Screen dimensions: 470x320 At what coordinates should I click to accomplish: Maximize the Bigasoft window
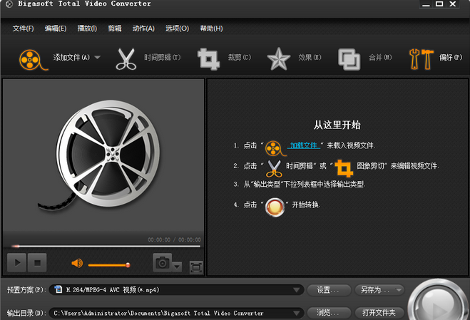coord(439,4)
